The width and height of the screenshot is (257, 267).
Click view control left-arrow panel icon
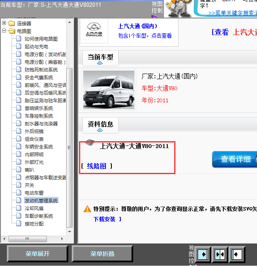click(x=237, y=255)
